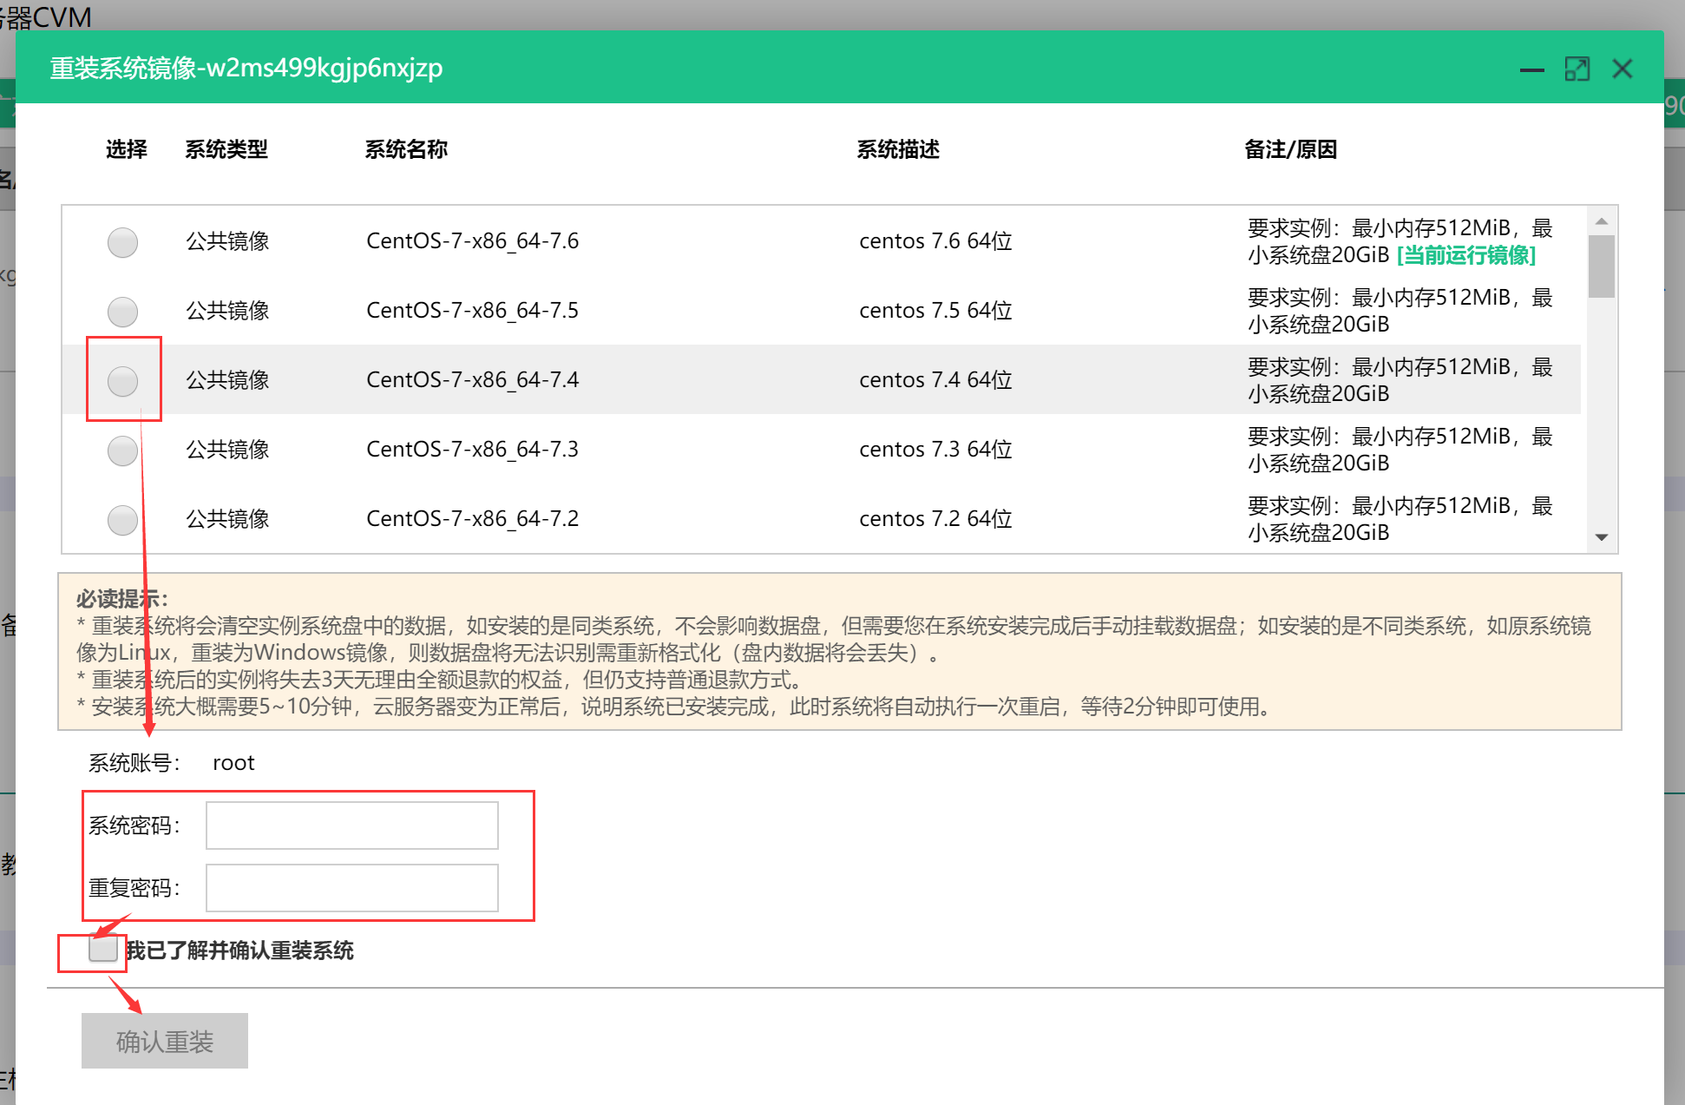Image resolution: width=1685 pixels, height=1105 pixels.
Task: Maximize the reinstall system image dialog
Action: 1577,69
